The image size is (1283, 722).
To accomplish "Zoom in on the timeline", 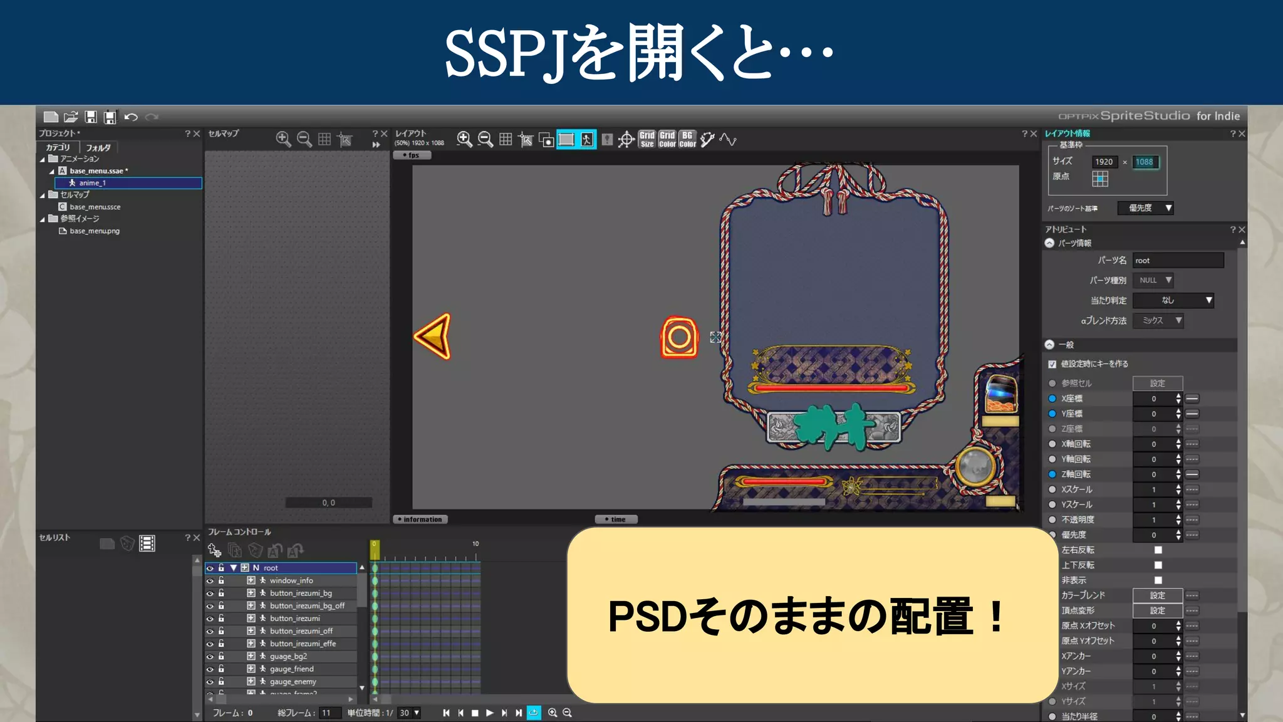I will click(x=552, y=713).
